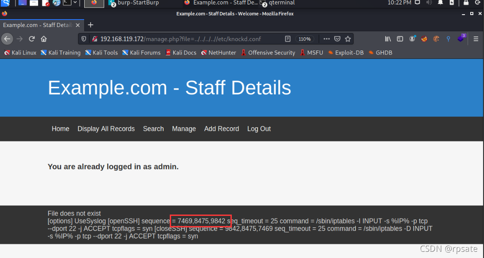The height and width of the screenshot is (258, 484).
Task: Click the forward navigation arrow
Action: pyautogui.click(x=20, y=39)
